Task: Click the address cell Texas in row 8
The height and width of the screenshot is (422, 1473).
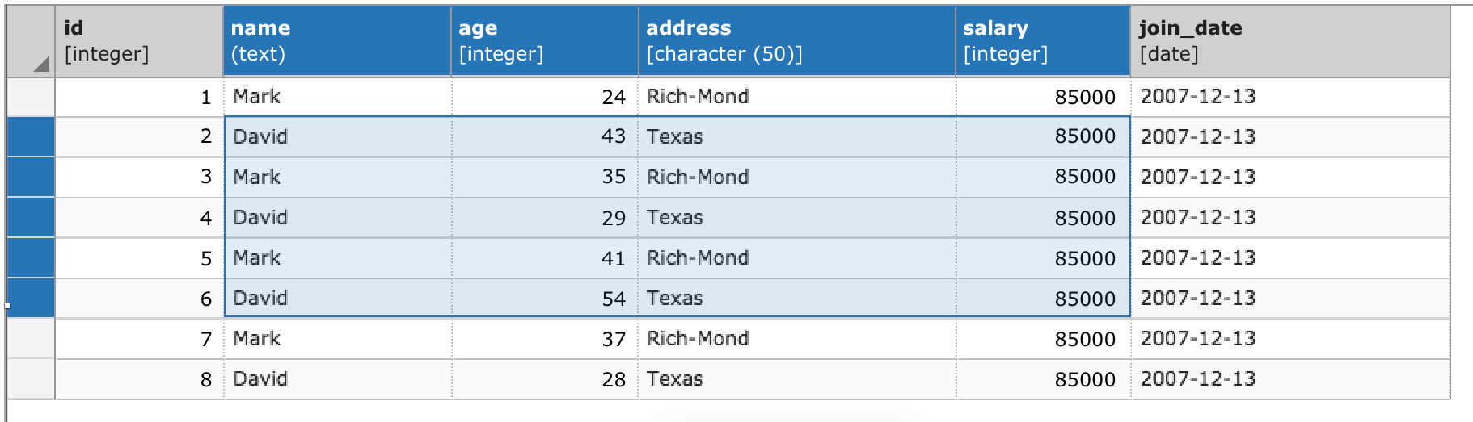Action: tap(675, 379)
